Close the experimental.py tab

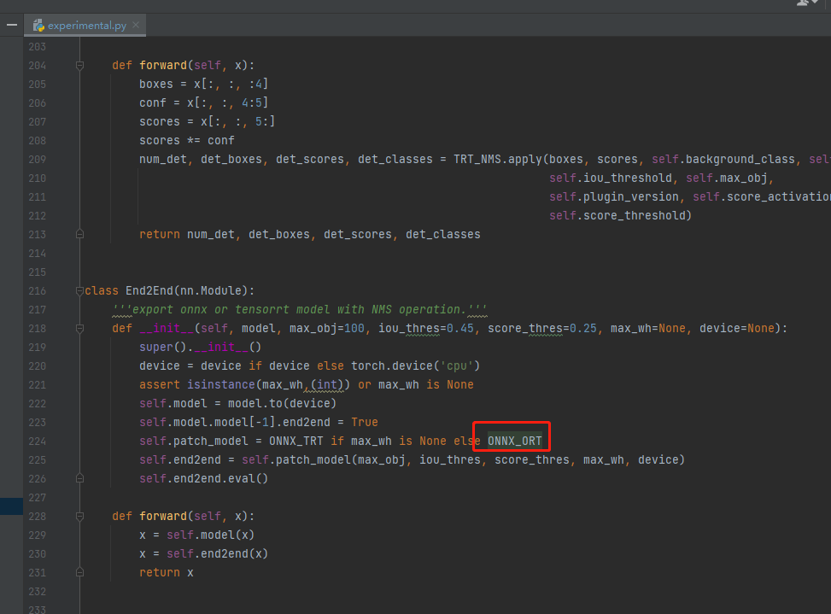(x=136, y=25)
